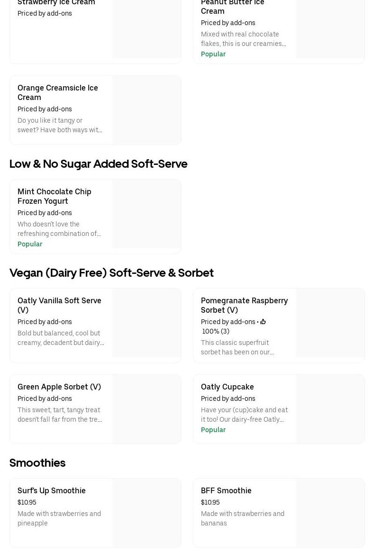This screenshot has height=552, width=381.
Task: Click the BFF Smoothie image thumbnail
Action: (x=330, y=513)
